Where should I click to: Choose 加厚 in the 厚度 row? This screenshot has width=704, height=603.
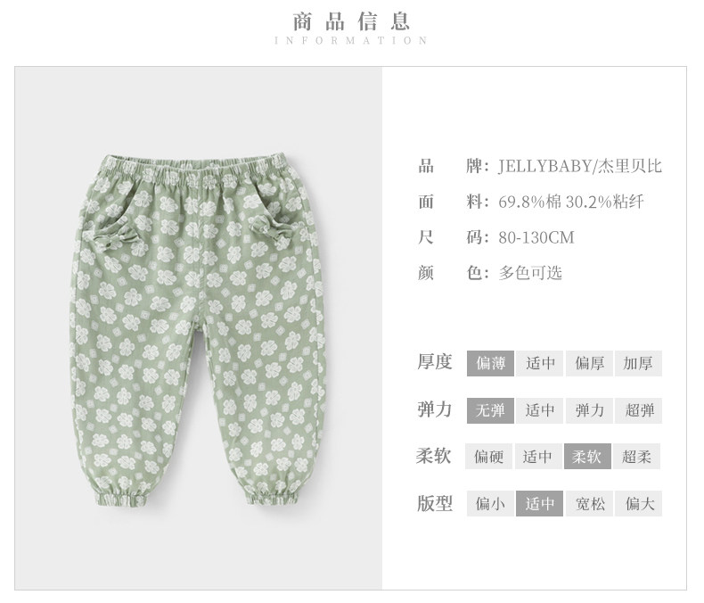pyautogui.click(x=638, y=363)
